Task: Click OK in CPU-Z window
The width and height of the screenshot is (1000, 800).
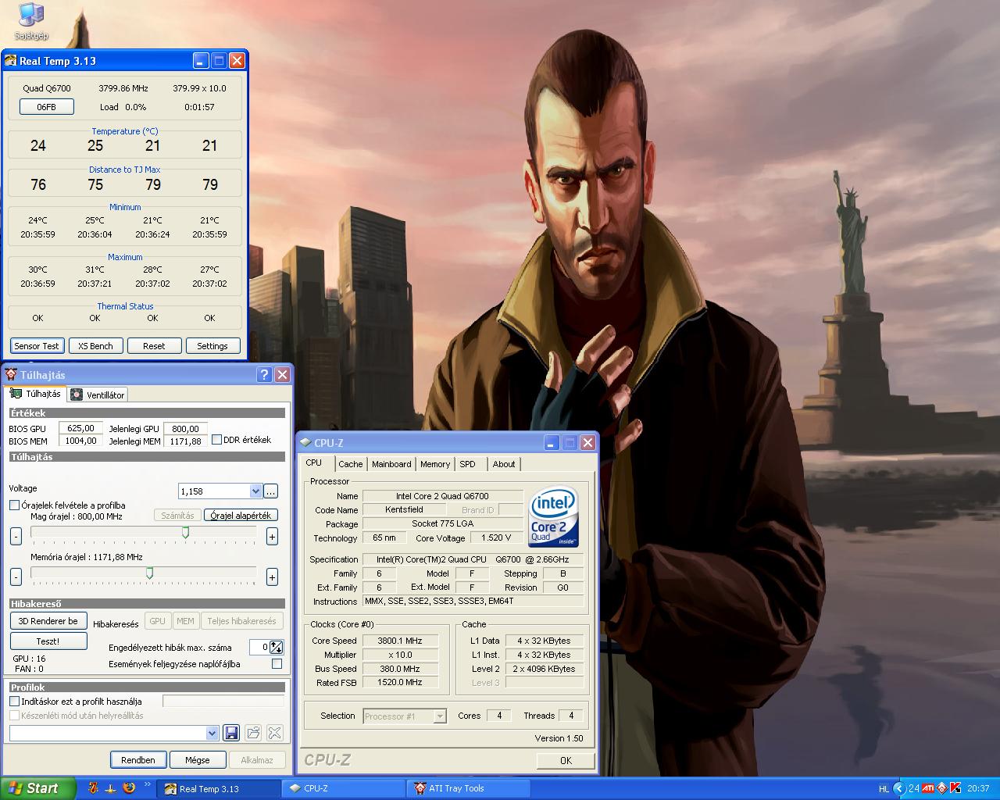Action: coord(566,760)
